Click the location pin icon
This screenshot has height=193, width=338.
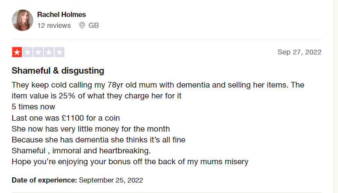82,25
